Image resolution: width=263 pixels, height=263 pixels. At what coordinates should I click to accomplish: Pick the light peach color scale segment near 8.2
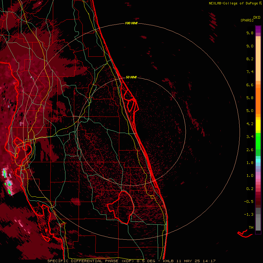(258, 60)
